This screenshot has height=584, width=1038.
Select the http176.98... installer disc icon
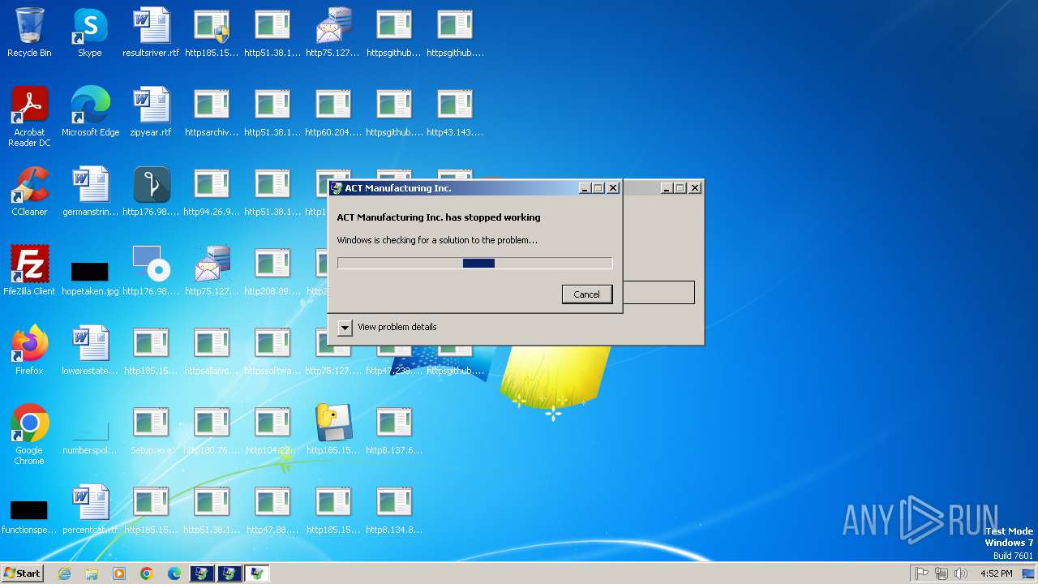[x=151, y=272]
